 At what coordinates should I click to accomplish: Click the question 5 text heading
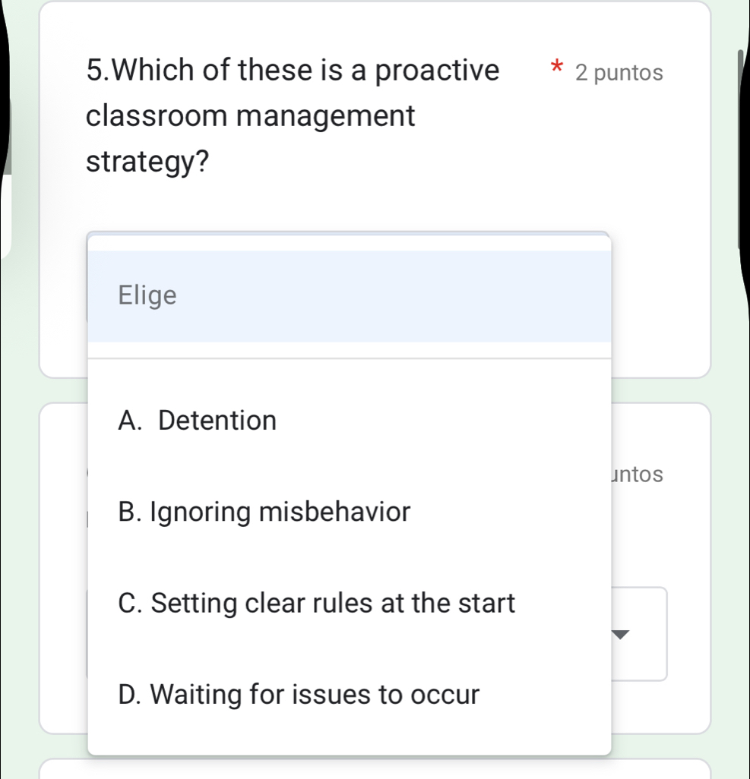point(292,115)
